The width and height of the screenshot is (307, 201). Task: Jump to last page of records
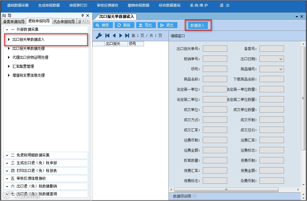[x=127, y=36]
